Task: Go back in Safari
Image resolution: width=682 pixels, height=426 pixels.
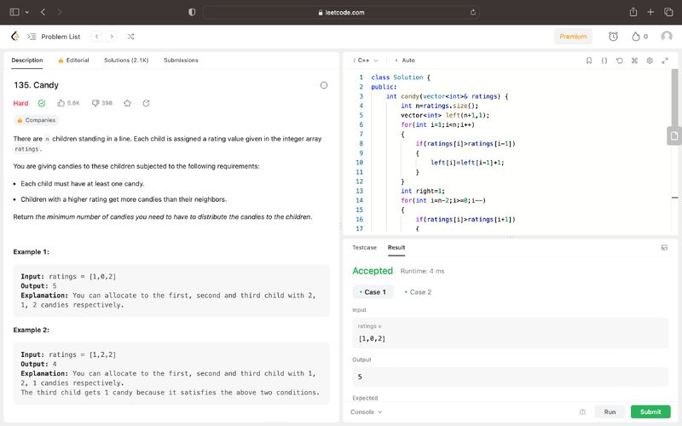Action: point(43,12)
